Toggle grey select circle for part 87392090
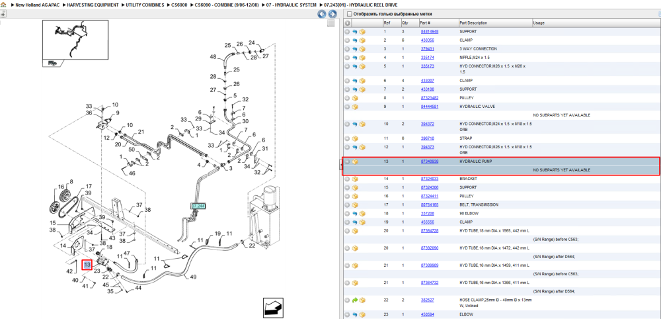This screenshot has height=319, width=661. 348,248
